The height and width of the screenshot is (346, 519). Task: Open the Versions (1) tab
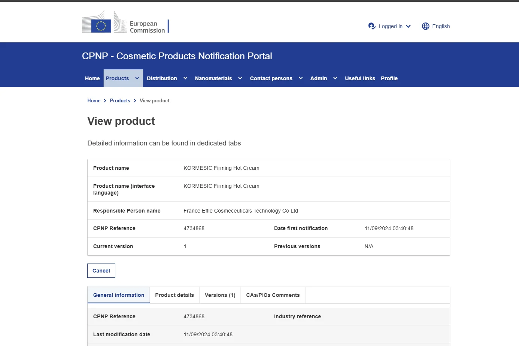tap(220, 295)
